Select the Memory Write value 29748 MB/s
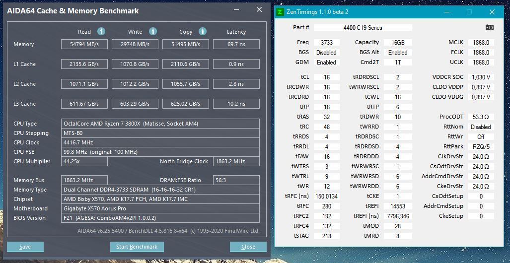Image resolution: width=510 pixels, height=263 pixels. 135,44
